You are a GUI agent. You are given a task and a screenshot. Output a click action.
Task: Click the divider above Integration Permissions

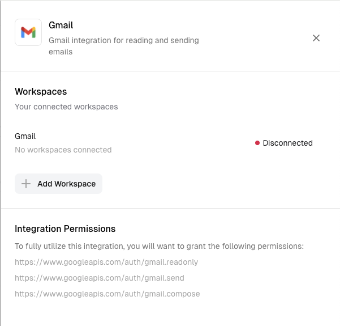point(170,208)
